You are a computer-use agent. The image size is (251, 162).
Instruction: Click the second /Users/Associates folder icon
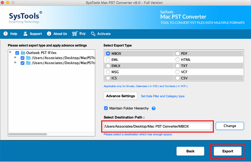coord(28,63)
